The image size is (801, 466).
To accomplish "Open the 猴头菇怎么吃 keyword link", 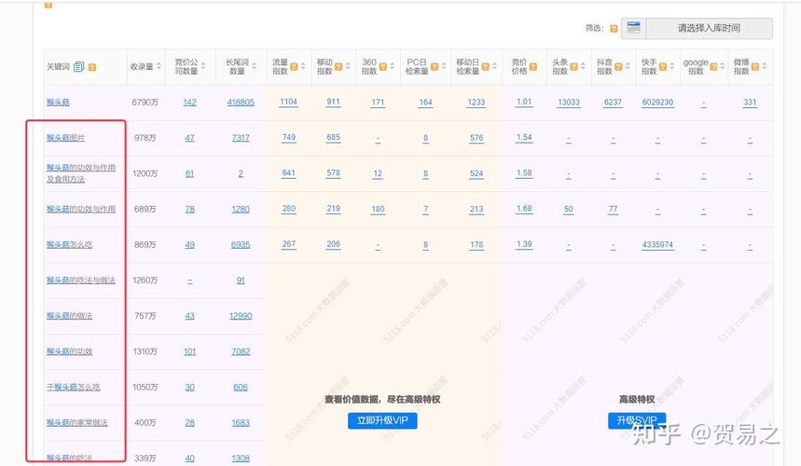I will tap(70, 244).
